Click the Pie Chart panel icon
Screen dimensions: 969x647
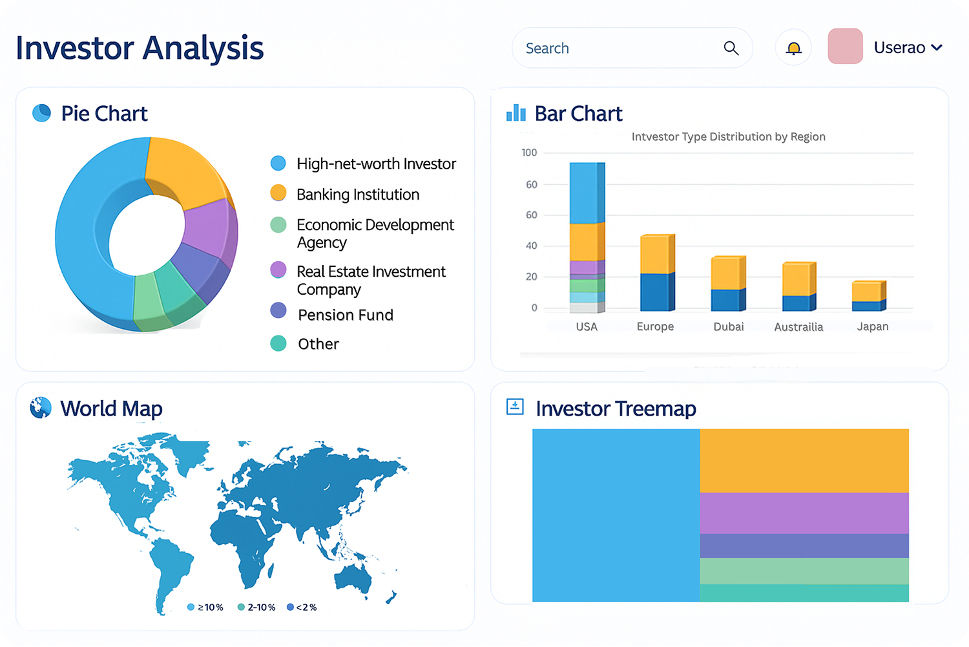(x=41, y=113)
